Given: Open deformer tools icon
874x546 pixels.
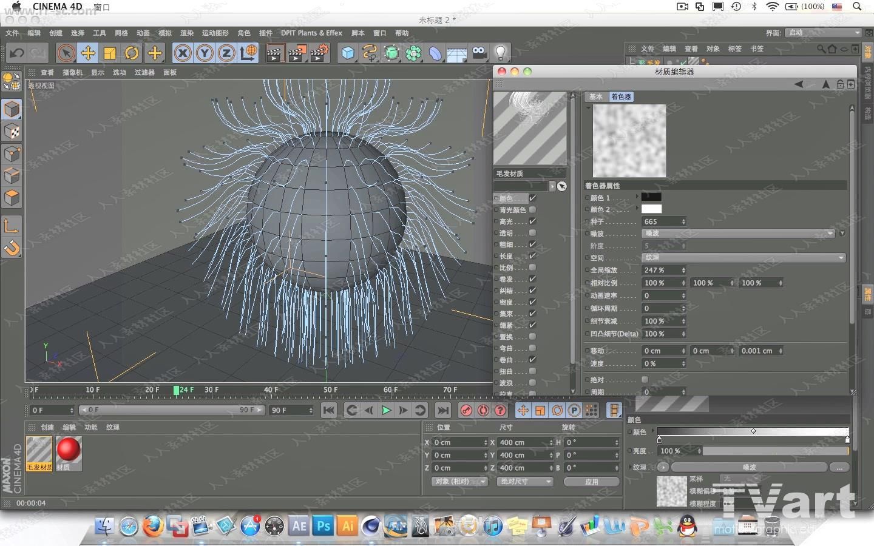Looking at the screenshot, I should click(x=435, y=53).
